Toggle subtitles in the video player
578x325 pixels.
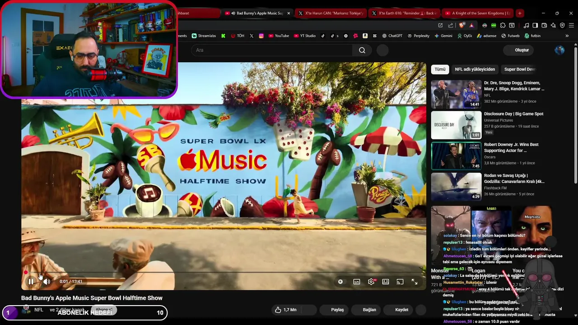tap(357, 282)
